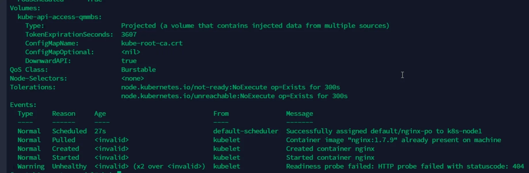Click the Age column header
This screenshot has height=173, width=529.
click(x=100, y=114)
